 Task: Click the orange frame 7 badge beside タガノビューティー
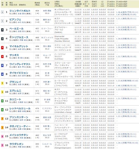click(2, 127)
